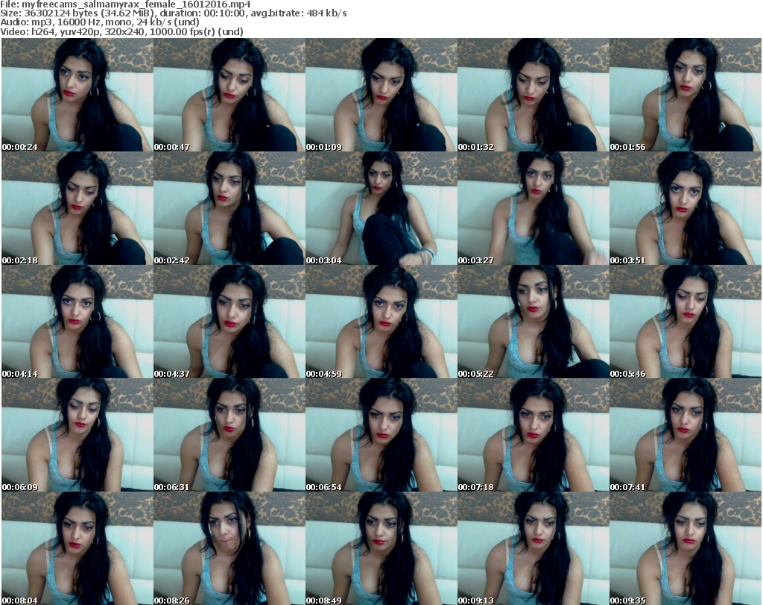
Task: Open the frame stamped 00:02:42
Action: 229,208
